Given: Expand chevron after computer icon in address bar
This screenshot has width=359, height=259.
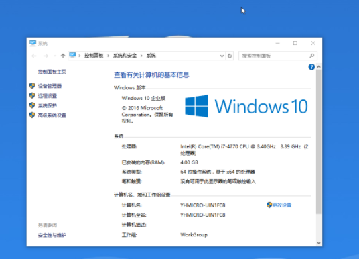Looking at the screenshot, I should (80, 56).
